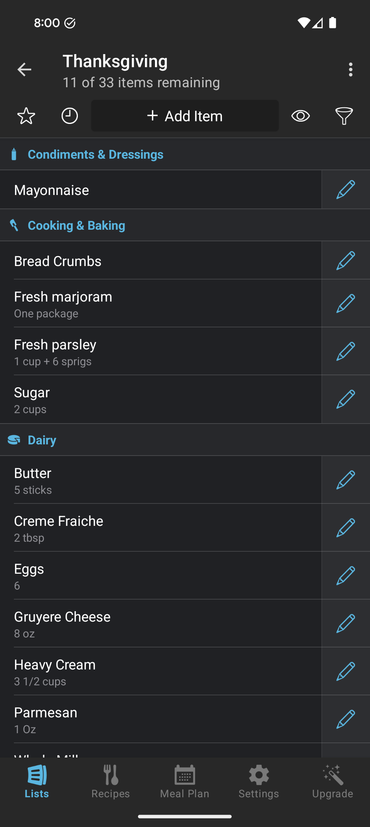Tap the pencil beside Gruyere Cheese
370x827 pixels.
point(346,624)
